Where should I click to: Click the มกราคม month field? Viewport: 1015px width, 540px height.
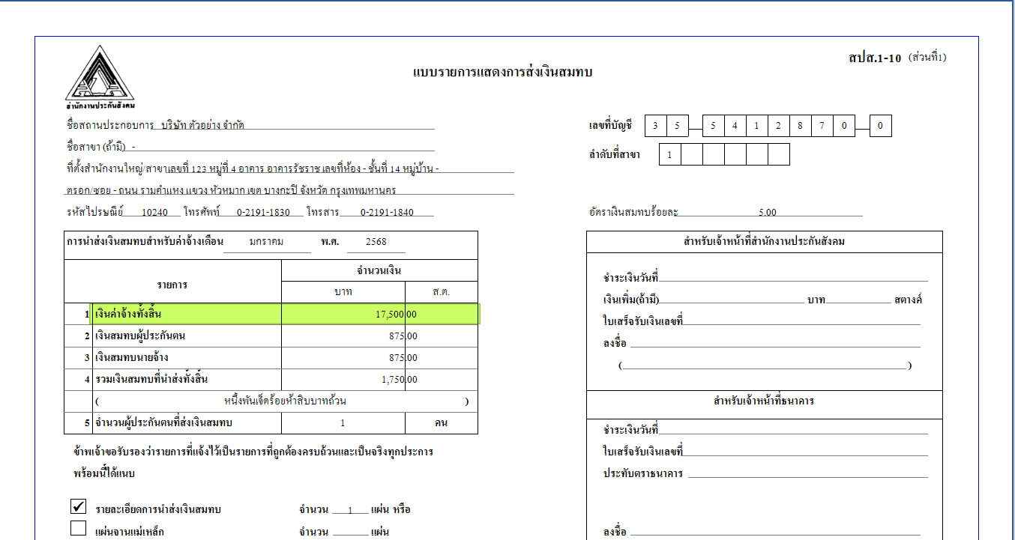pyautogui.click(x=266, y=243)
